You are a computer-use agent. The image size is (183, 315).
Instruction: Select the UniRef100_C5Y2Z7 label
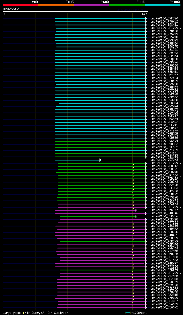tap(164, 75)
